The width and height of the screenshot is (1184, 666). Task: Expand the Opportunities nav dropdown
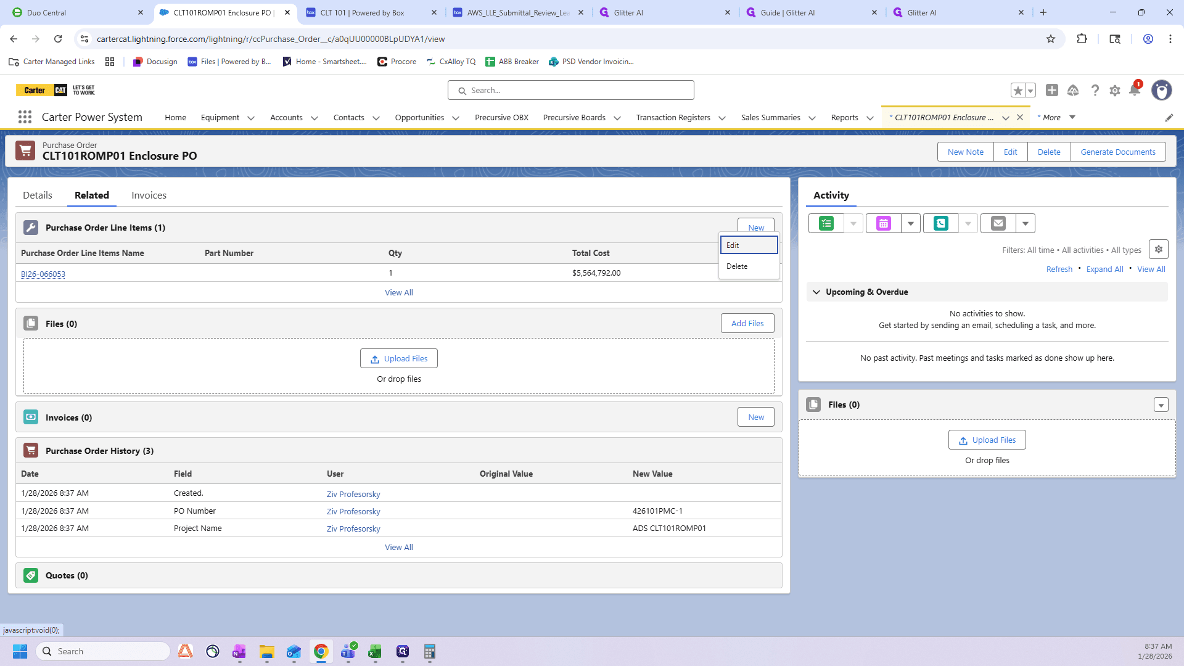456,118
